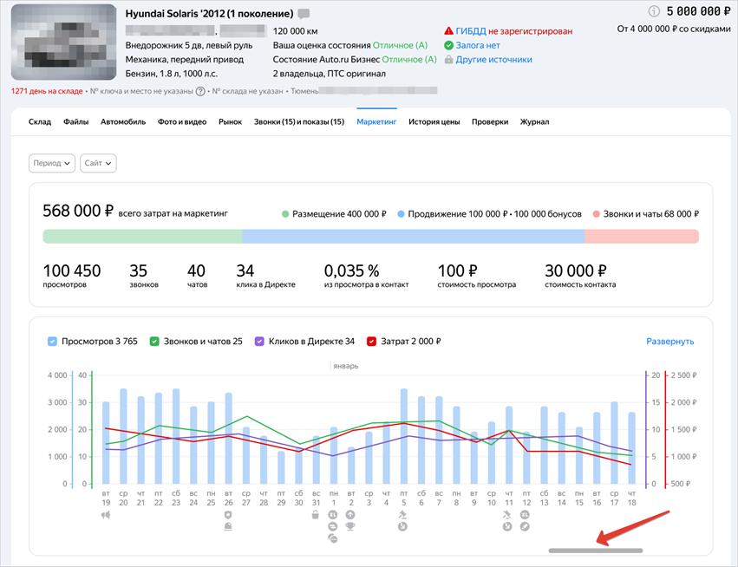Click the blurred car photo thumbnail

(x=63, y=42)
